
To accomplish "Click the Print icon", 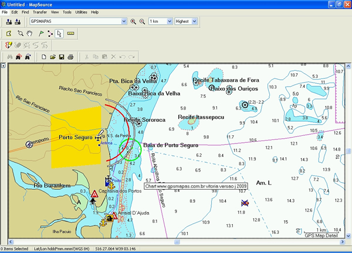I will (70, 57).
